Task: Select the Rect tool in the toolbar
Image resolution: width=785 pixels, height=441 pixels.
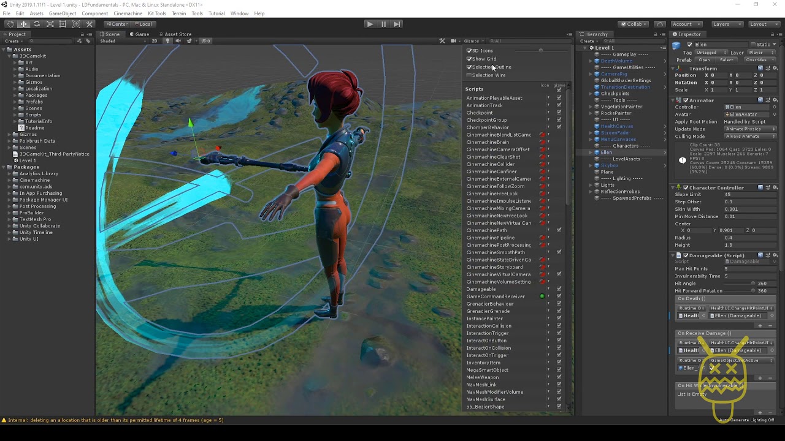Action: (x=63, y=24)
